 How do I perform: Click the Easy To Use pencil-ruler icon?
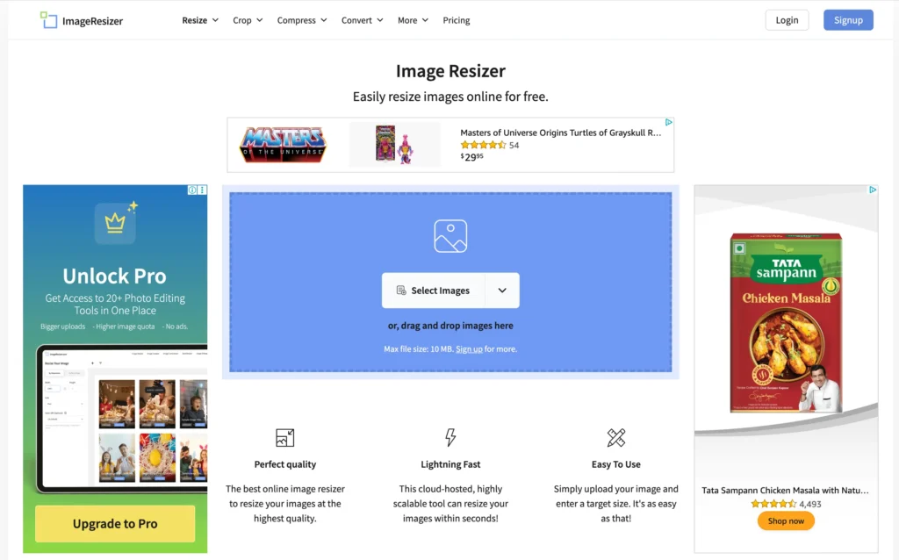tap(616, 438)
